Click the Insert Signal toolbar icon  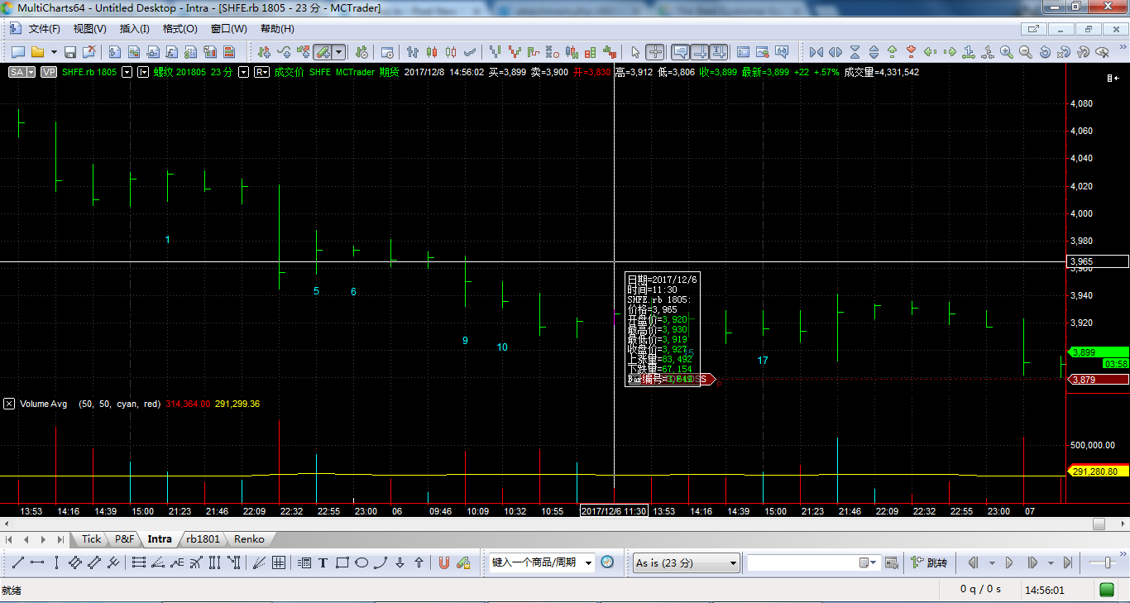(304, 52)
